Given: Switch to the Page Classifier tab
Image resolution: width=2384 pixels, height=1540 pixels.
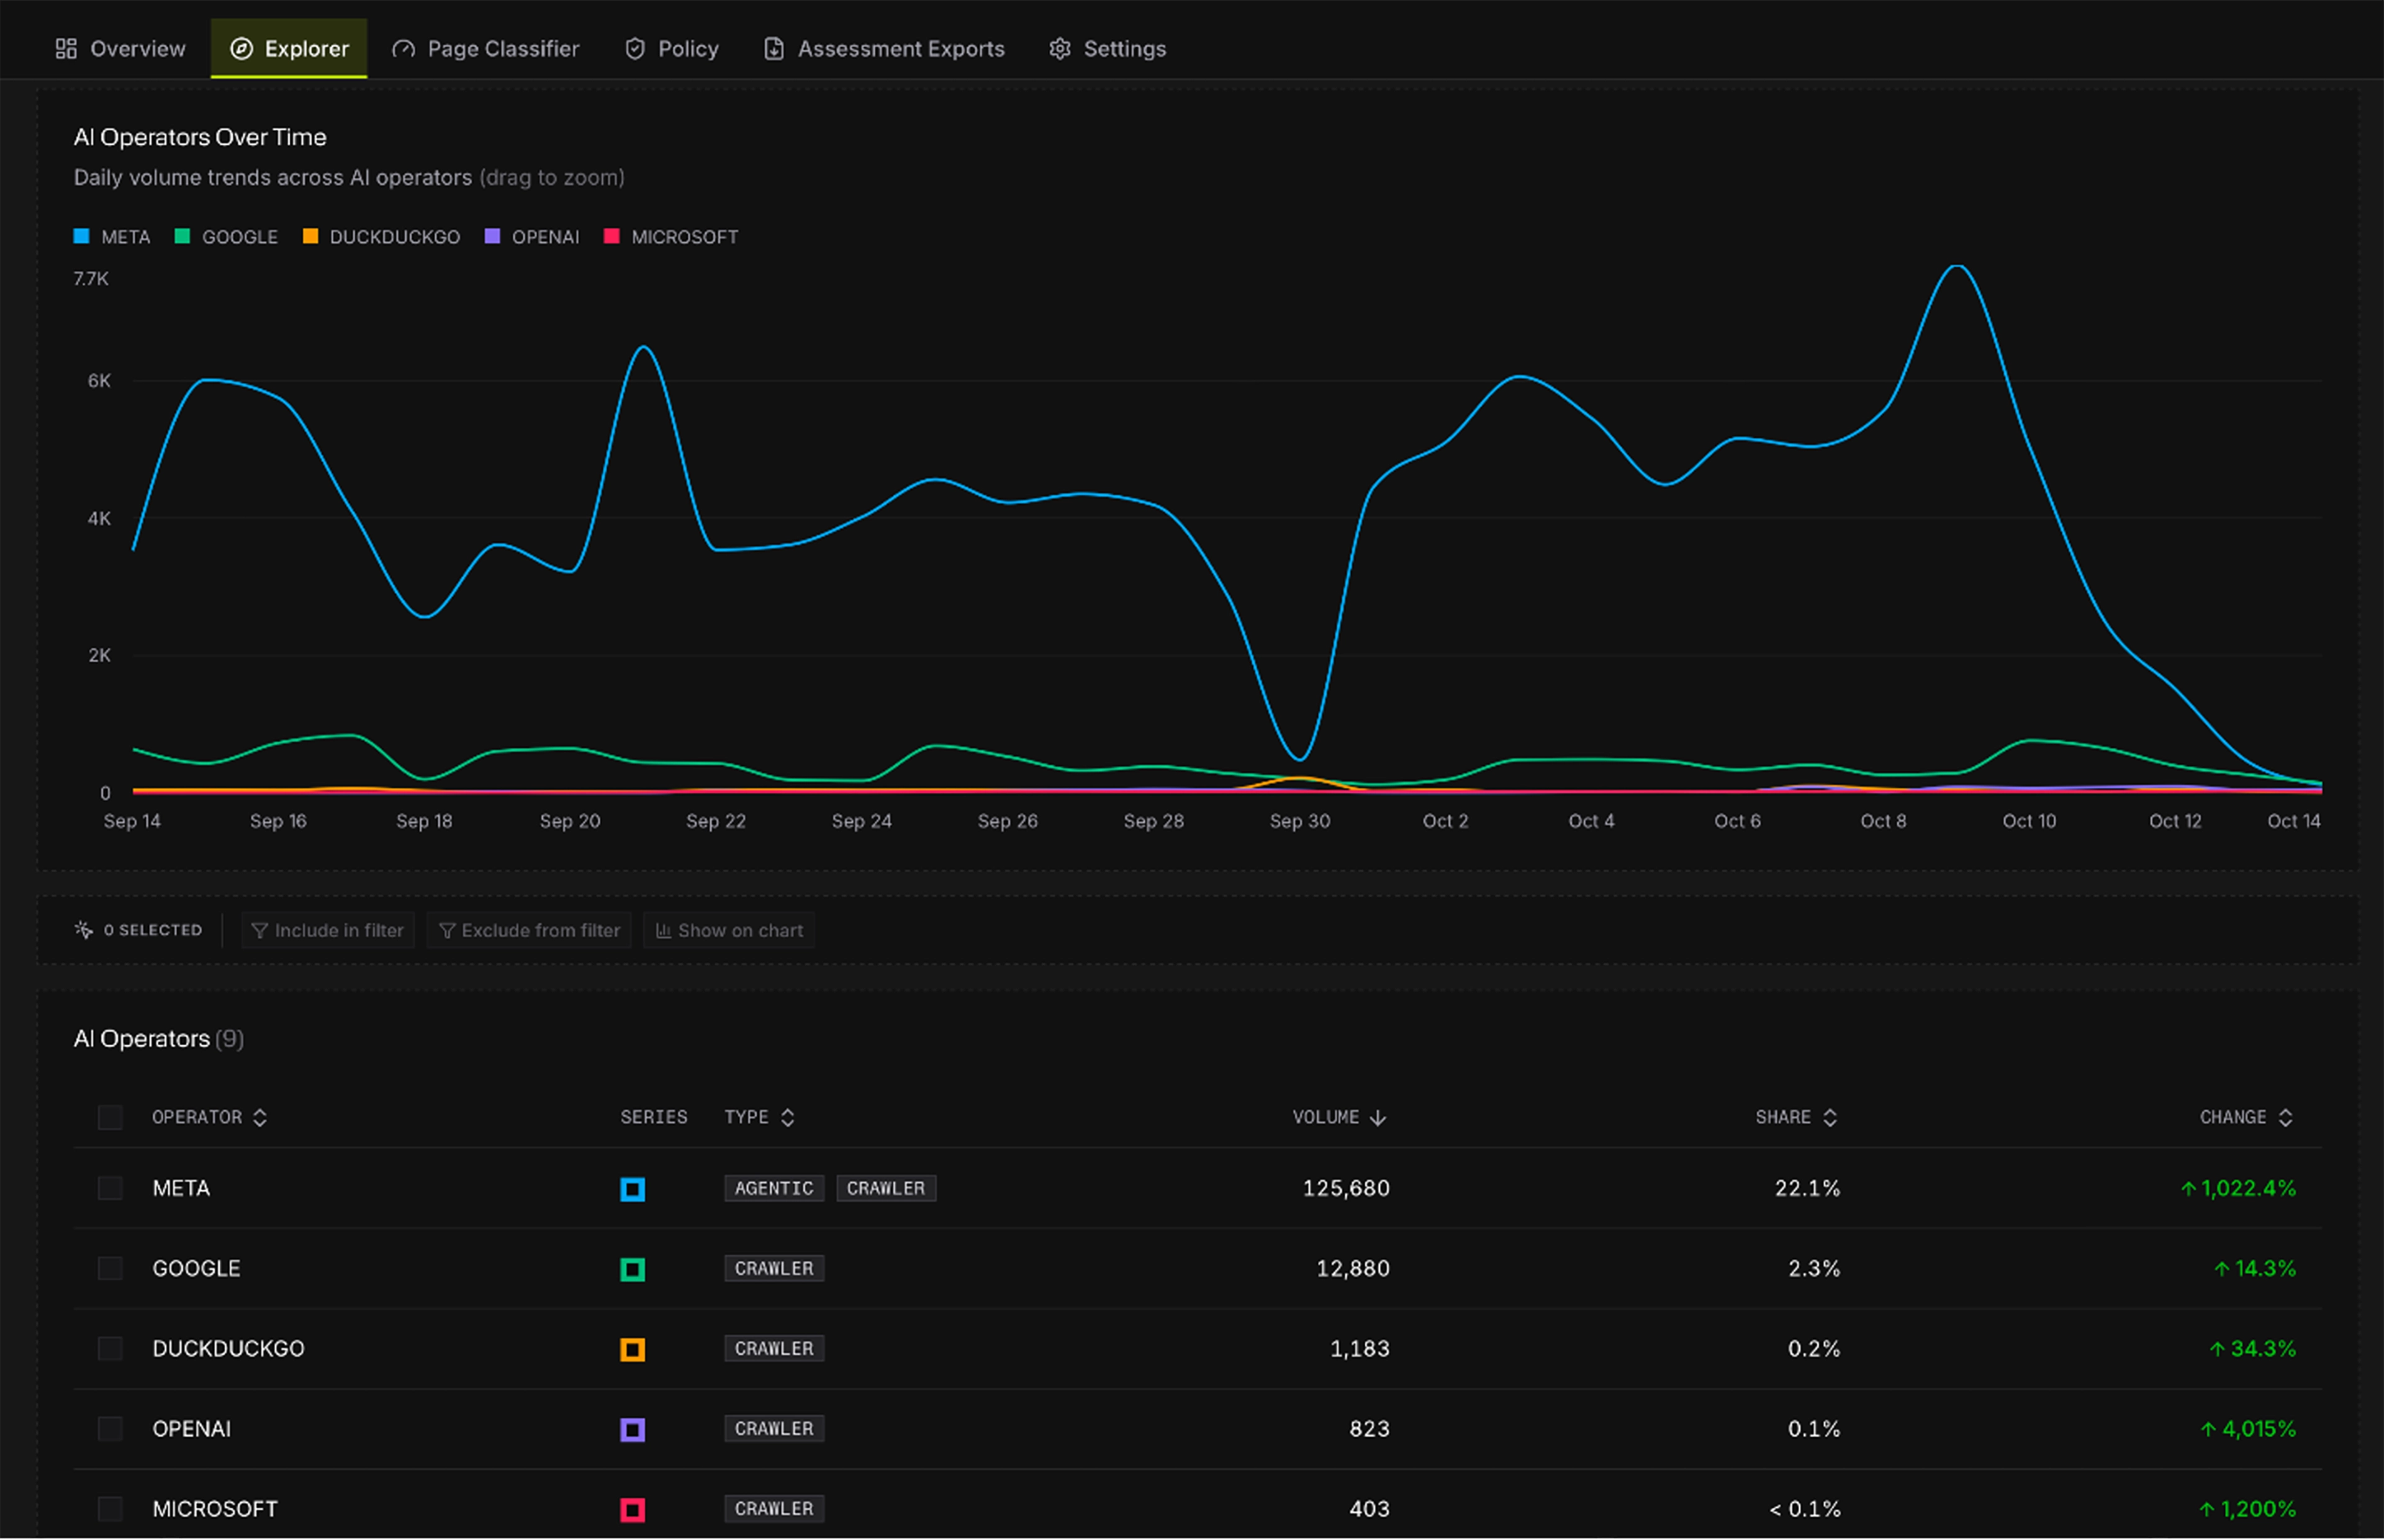Looking at the screenshot, I should 486,48.
